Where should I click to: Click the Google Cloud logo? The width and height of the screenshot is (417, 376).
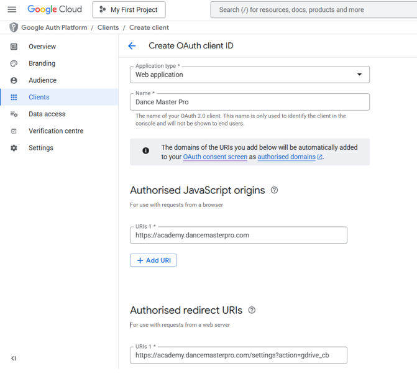(55, 9)
